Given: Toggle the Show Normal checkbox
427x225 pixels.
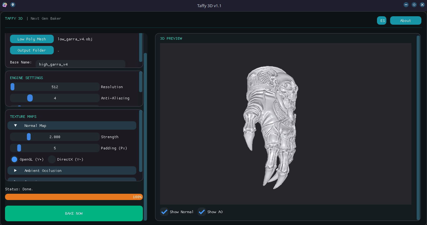Looking at the screenshot, I should pyautogui.click(x=164, y=212).
